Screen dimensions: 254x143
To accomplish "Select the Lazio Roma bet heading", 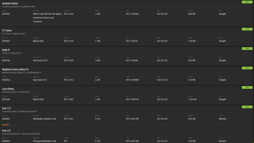I will coord(8,89).
